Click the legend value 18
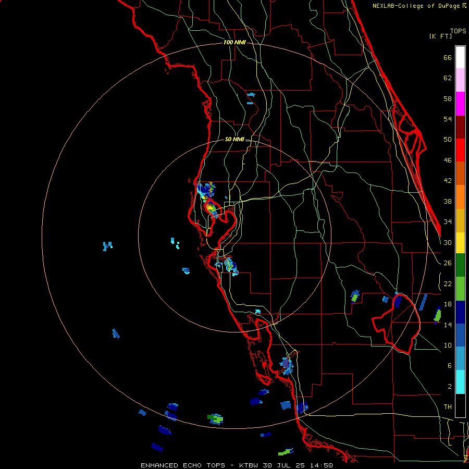Viewport: 469px width, 469px height. [x=448, y=304]
